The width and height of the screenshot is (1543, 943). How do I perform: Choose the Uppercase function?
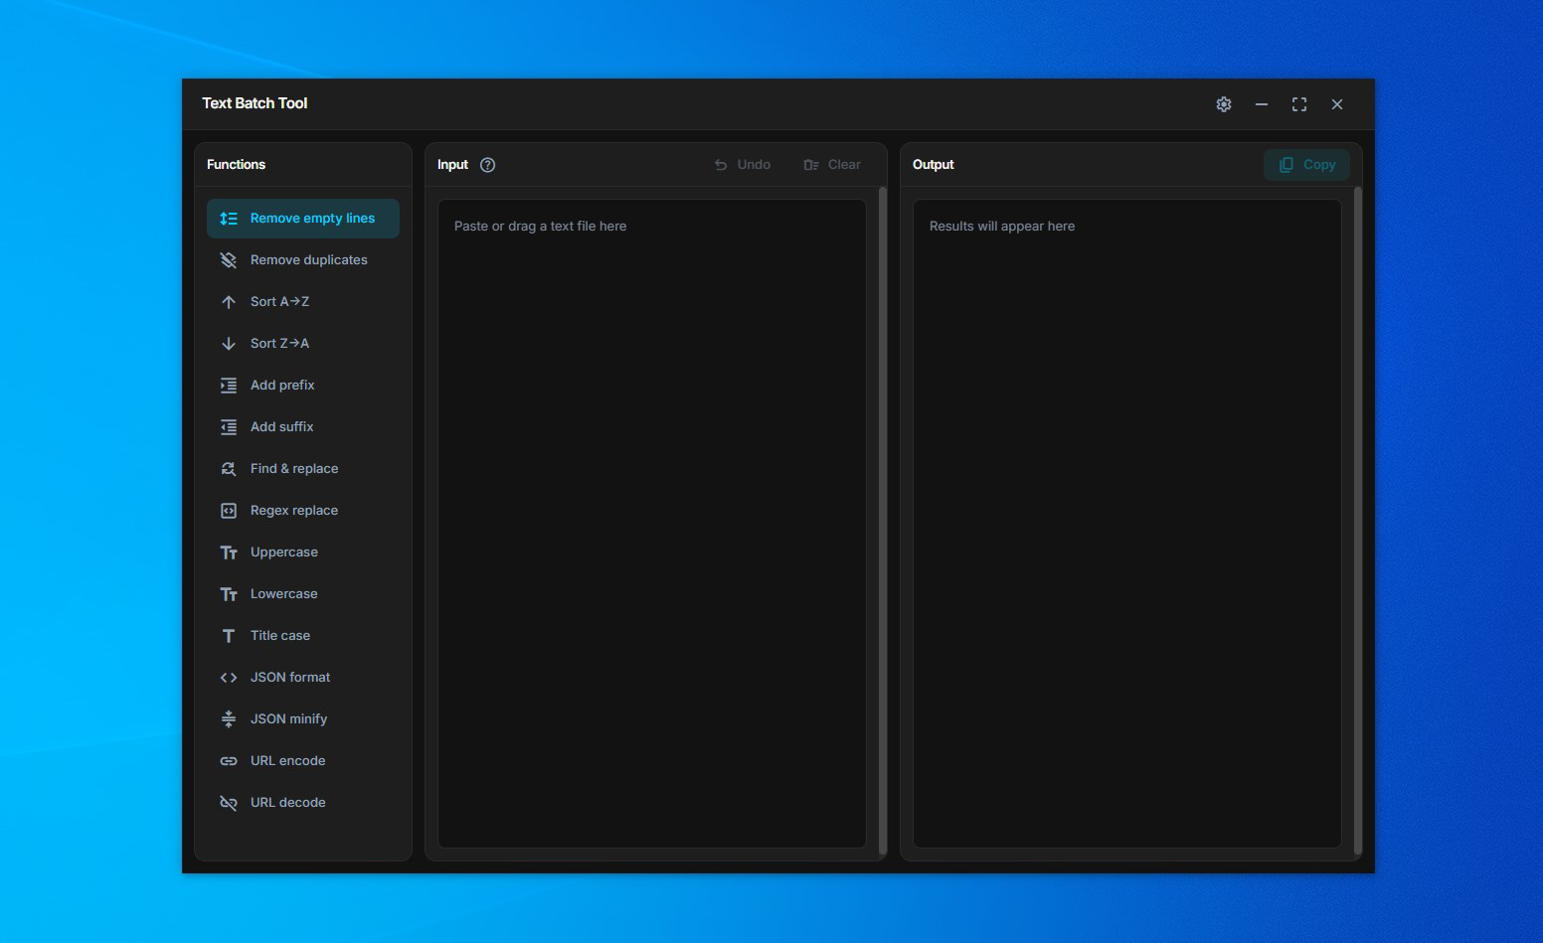[x=303, y=552]
